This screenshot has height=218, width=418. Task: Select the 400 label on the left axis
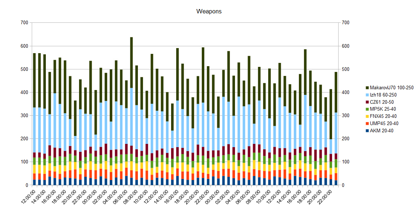24,93
